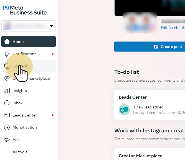Open the Insights bar chart icon
The width and height of the screenshot is (185, 160).
click(x=7, y=91)
